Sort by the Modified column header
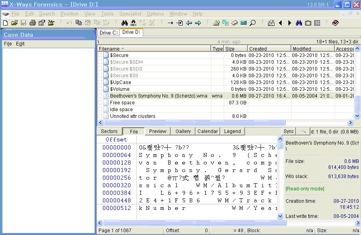Image resolution: width=361 pixels, height=235 pixels. coord(313,49)
